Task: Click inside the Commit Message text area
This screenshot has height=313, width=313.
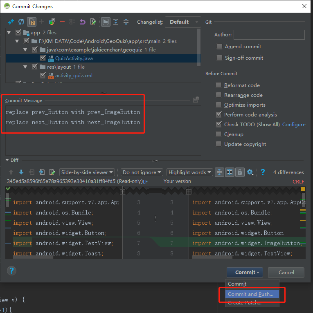Action: pyautogui.click(x=103, y=130)
